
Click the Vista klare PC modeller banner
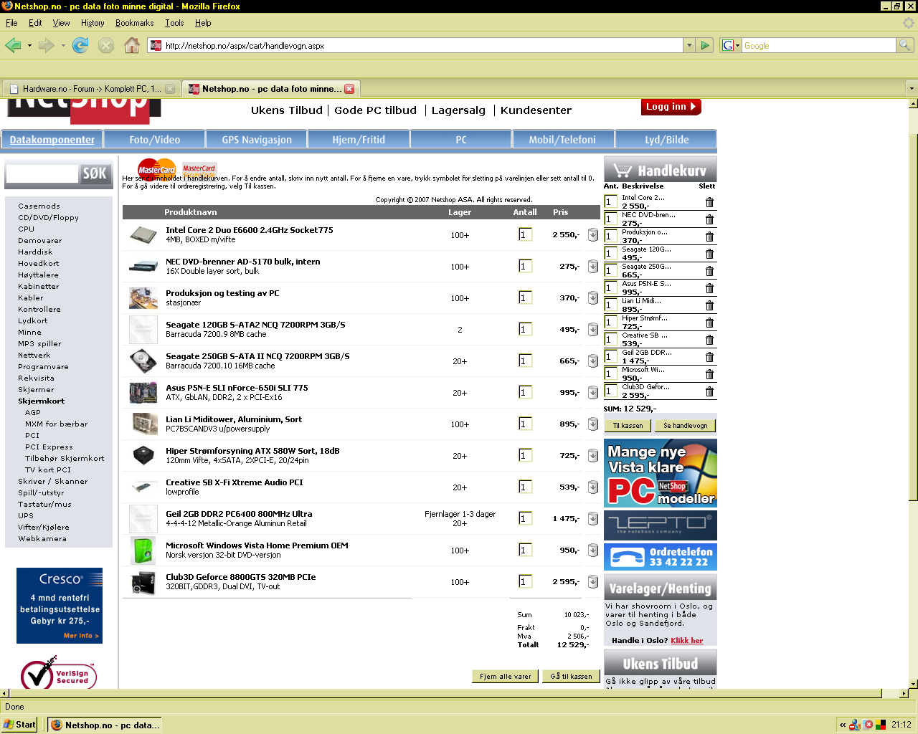pos(661,473)
